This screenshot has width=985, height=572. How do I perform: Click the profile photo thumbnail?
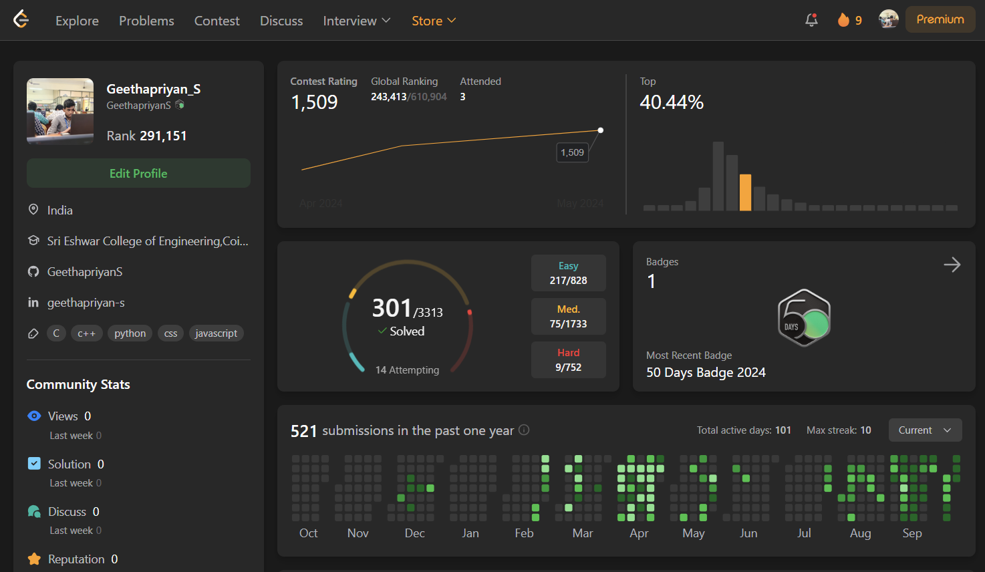[x=60, y=111]
